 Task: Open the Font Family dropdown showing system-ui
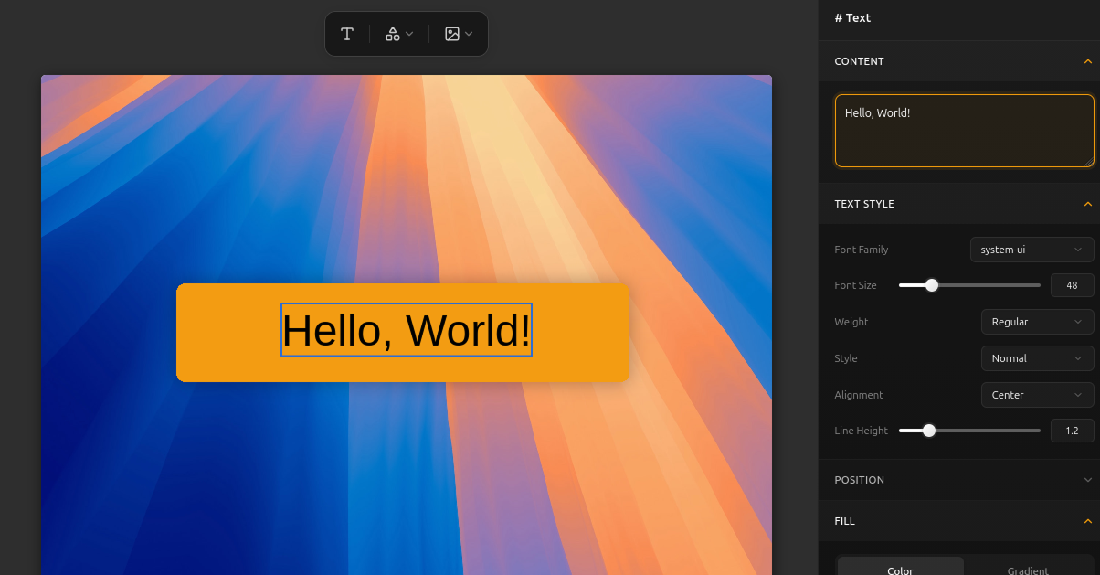1031,249
